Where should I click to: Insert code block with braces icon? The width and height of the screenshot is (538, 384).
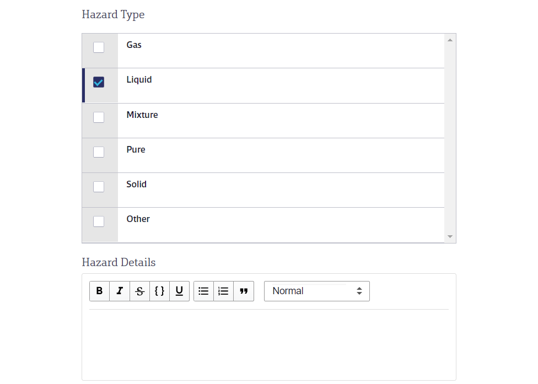[x=159, y=291]
